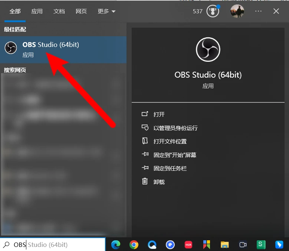289x251 pixels.
Task: Click the 搜索网页 section heading
Action: [15, 70]
